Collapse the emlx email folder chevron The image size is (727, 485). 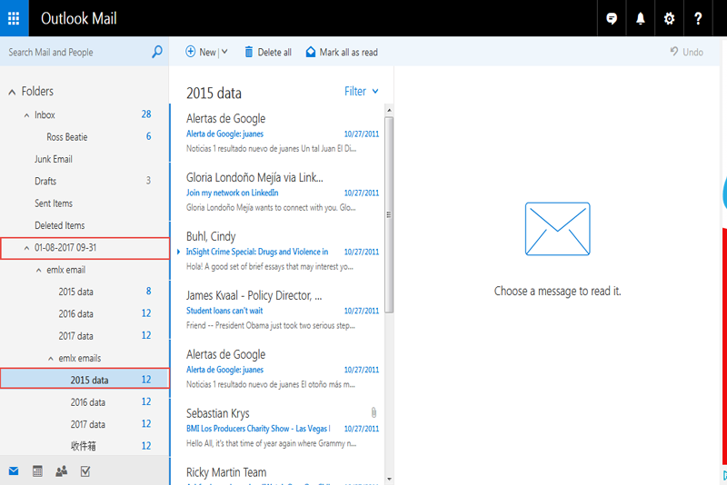click(38, 270)
